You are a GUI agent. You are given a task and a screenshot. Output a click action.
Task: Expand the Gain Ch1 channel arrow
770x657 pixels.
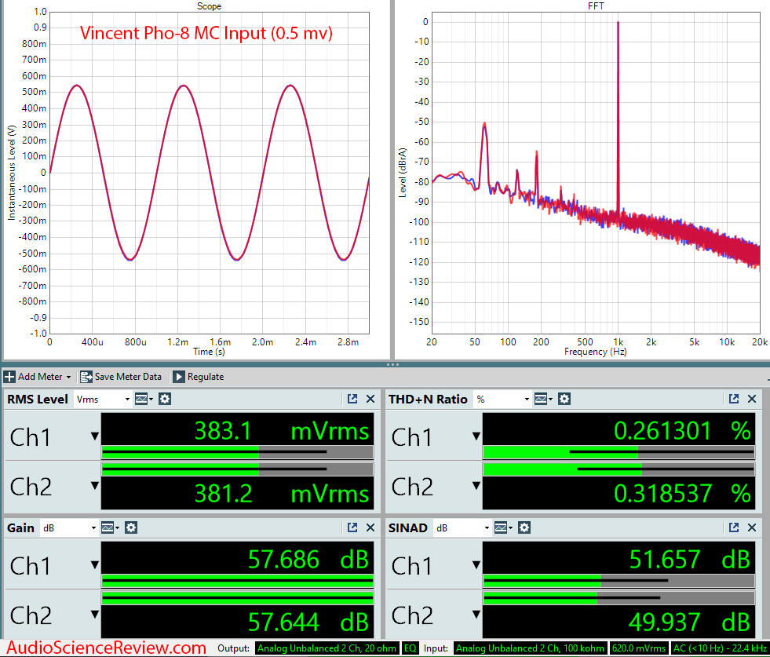click(x=95, y=564)
